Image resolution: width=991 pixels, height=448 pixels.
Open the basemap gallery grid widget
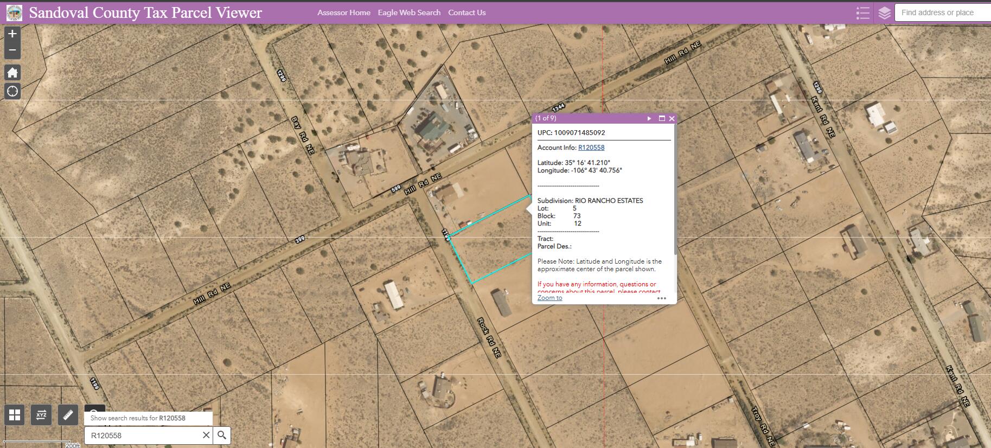[x=15, y=415]
